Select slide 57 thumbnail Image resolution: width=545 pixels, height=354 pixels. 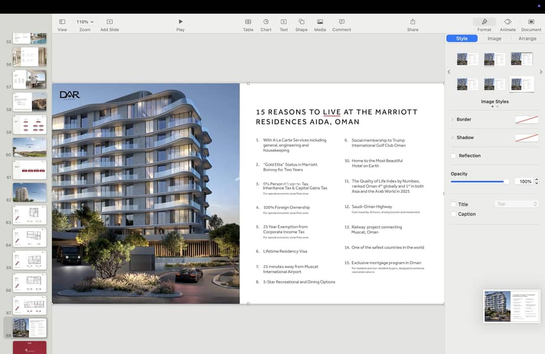pyautogui.click(x=30, y=79)
